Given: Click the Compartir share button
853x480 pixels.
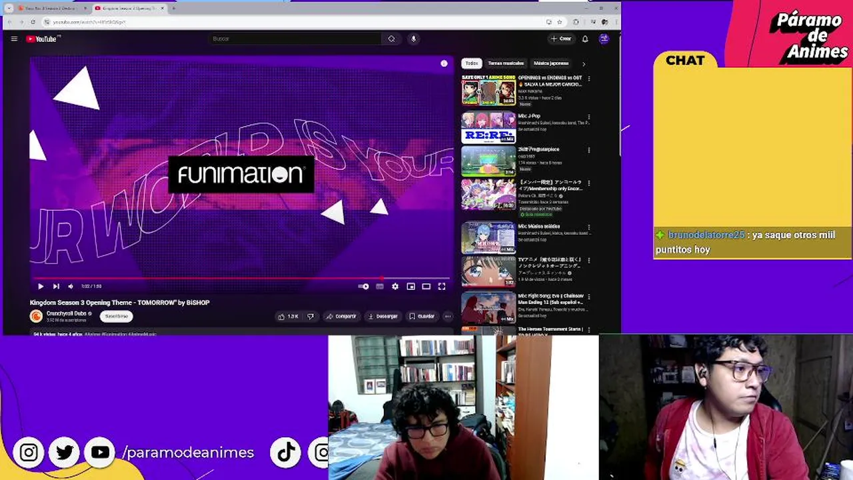Looking at the screenshot, I should coord(341,316).
